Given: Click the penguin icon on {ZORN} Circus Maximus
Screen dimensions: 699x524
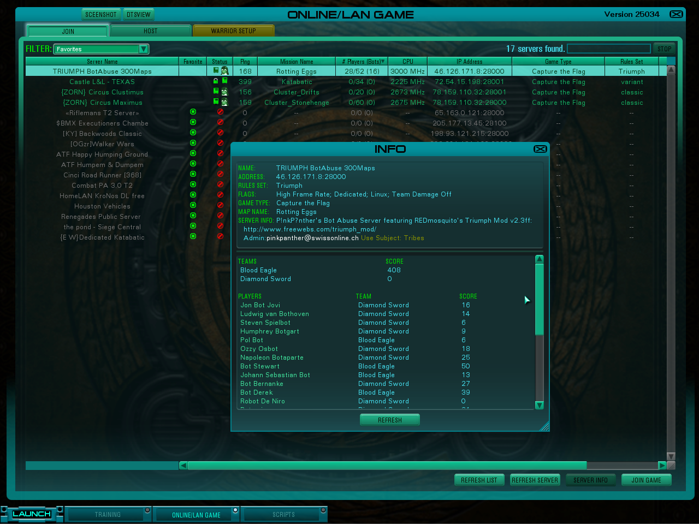Looking at the screenshot, I should (224, 102).
